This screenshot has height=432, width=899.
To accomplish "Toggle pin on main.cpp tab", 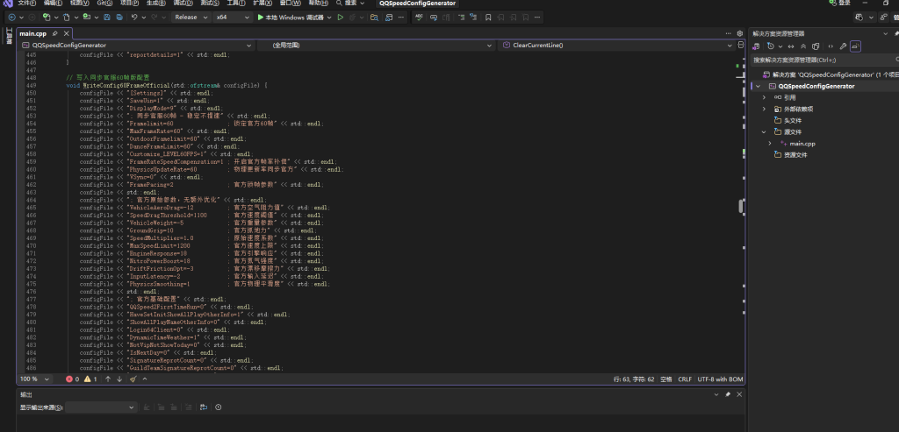I will click(54, 33).
